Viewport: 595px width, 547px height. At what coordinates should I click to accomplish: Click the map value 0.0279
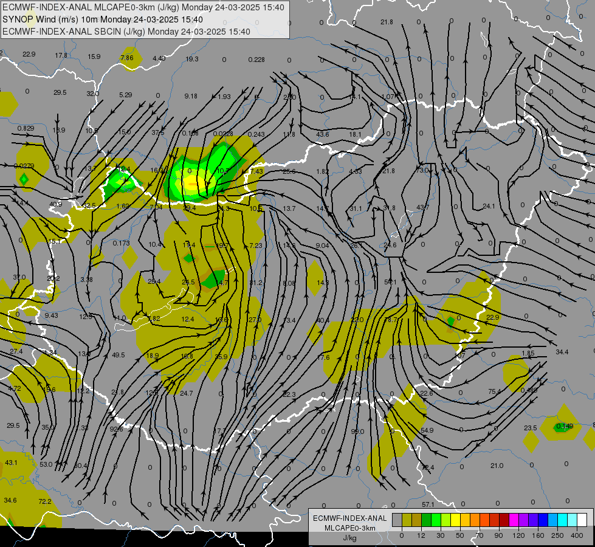[x=24, y=166]
